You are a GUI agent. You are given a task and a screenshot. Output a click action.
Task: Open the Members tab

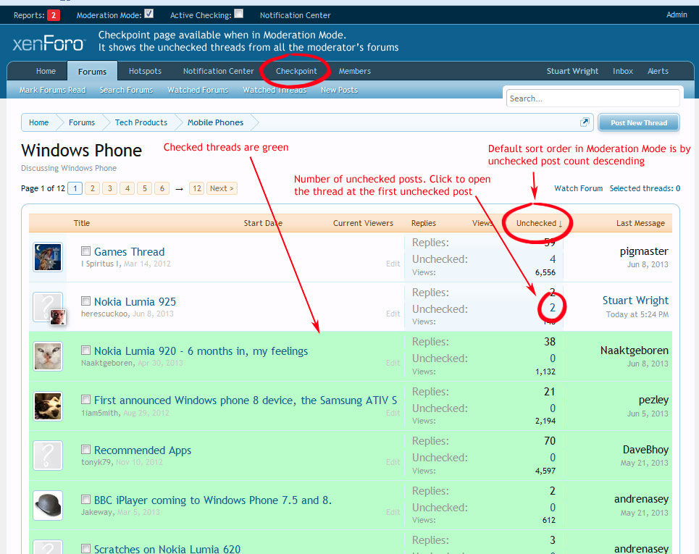pos(354,71)
